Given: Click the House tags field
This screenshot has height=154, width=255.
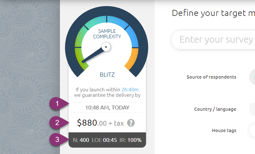Looking at the screenshot, I should (252, 130).
